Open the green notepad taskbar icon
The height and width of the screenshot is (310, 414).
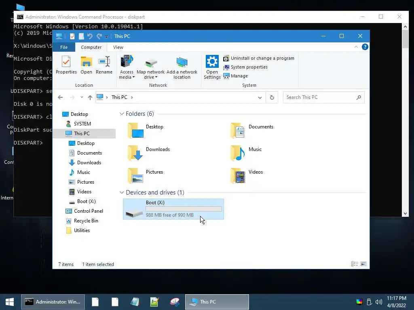point(154,302)
